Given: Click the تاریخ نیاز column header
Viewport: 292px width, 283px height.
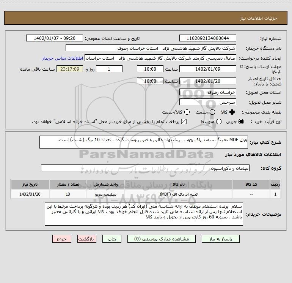Looking at the screenshot, I should [30, 184].
